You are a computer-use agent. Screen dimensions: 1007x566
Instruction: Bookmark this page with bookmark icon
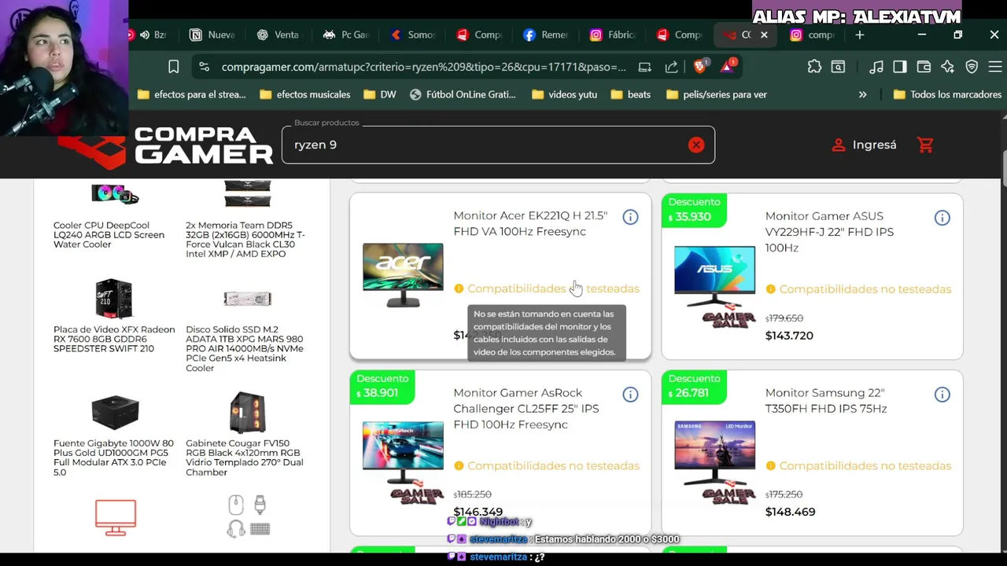pos(174,67)
